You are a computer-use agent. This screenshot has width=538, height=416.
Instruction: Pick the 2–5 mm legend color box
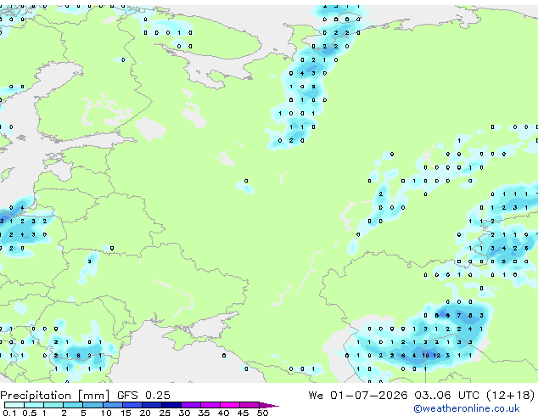(x=73, y=405)
